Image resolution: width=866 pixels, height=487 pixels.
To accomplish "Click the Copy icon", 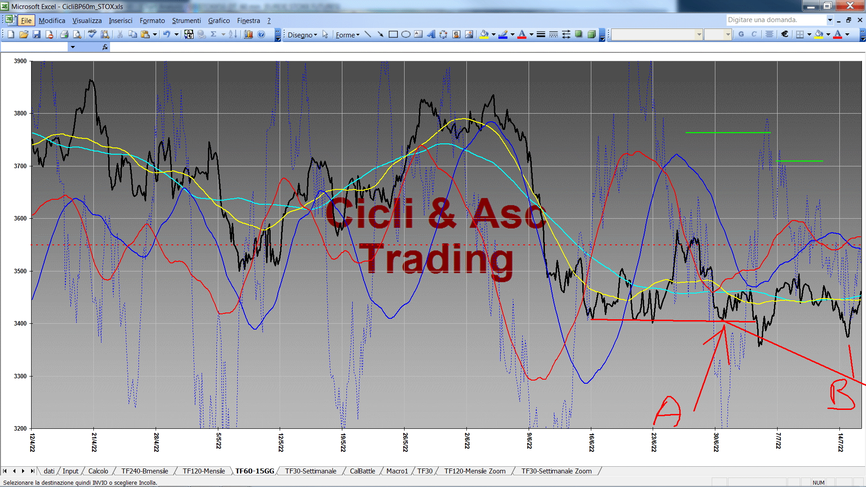I will point(133,34).
